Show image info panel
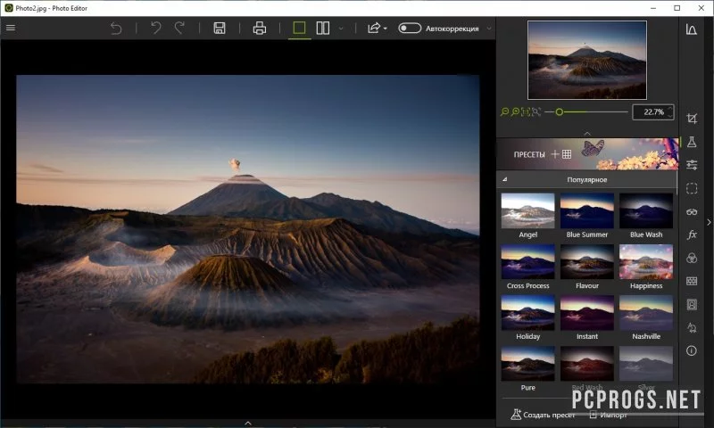The height and width of the screenshot is (428, 714). pyautogui.click(x=692, y=350)
